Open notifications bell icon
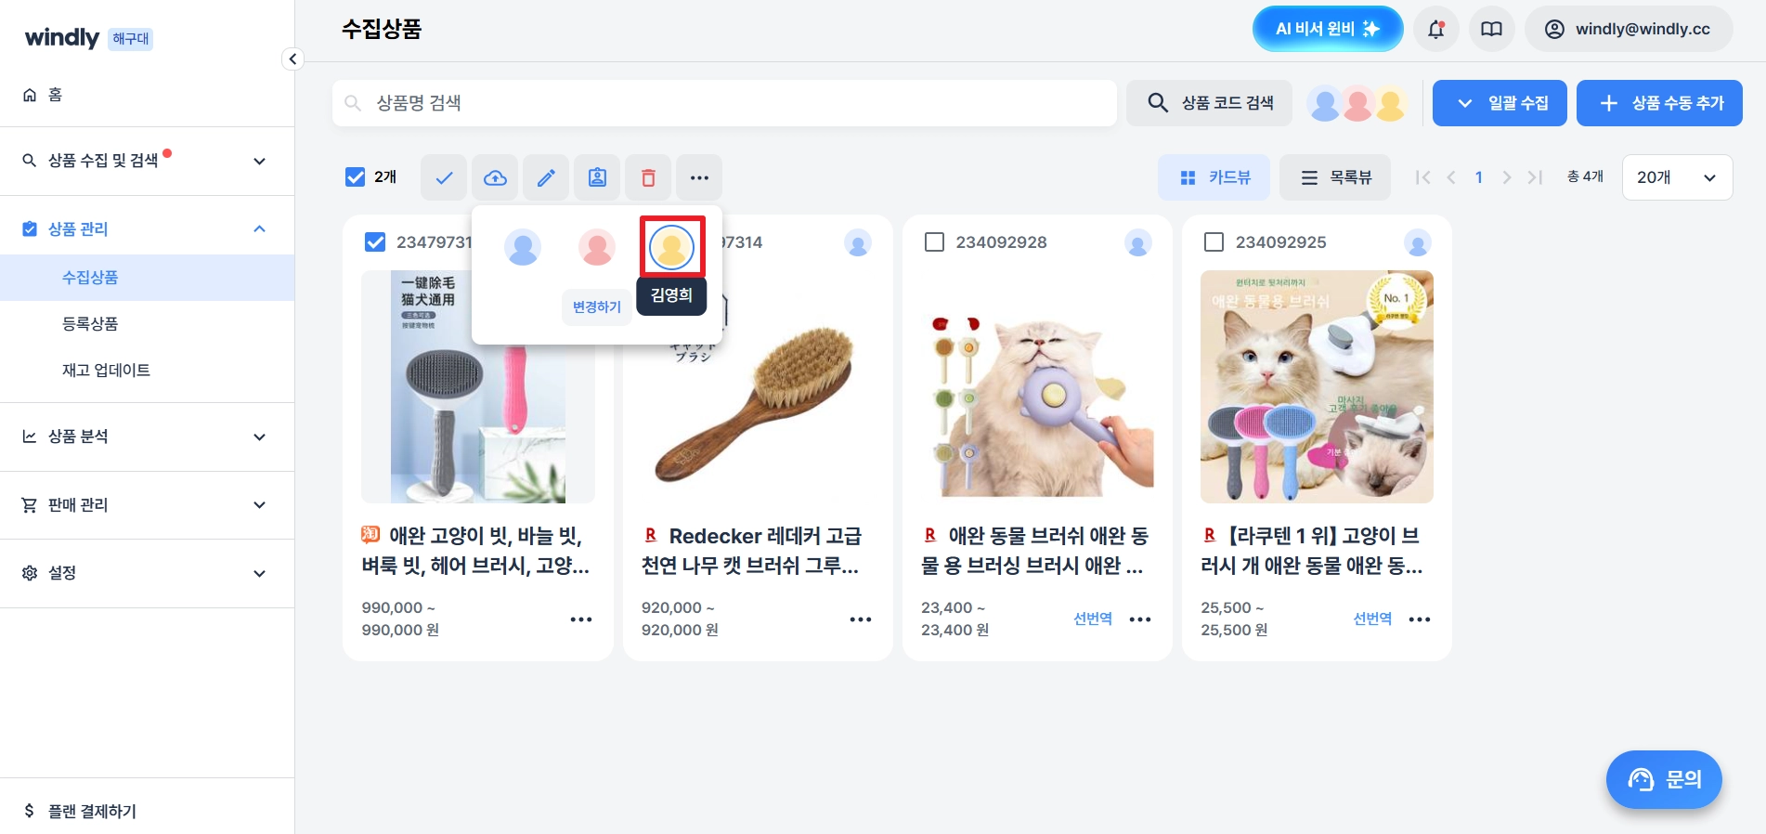Image resolution: width=1766 pixels, height=834 pixels. coord(1435,29)
